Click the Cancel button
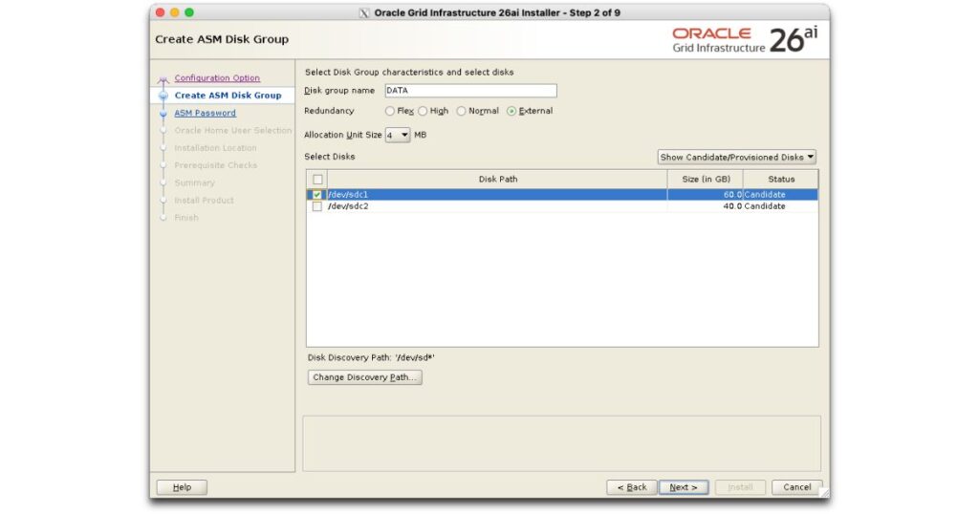 pos(796,487)
